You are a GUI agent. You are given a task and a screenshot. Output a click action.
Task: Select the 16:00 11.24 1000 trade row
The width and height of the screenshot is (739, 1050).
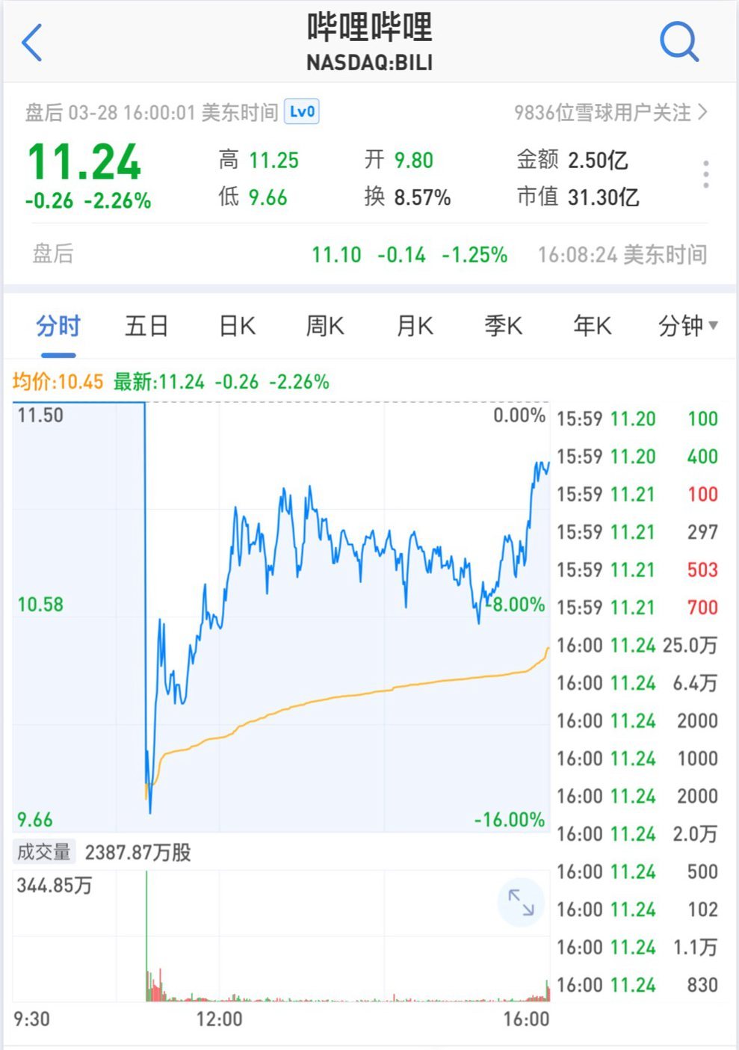[637, 759]
